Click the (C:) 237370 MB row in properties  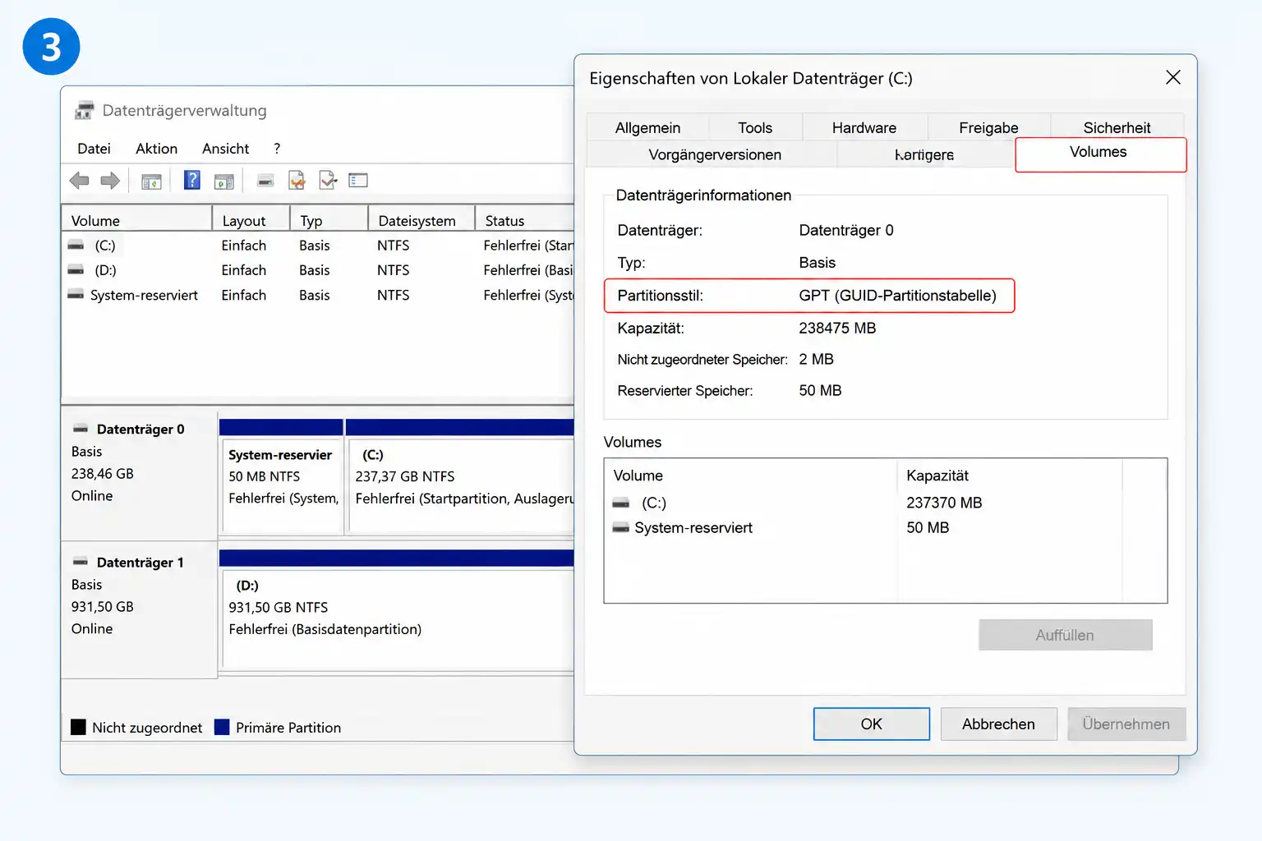tap(886, 503)
